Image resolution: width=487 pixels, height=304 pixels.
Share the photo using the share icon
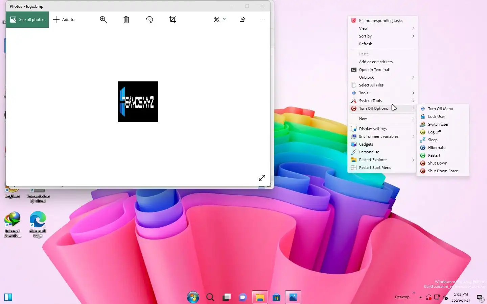click(242, 20)
